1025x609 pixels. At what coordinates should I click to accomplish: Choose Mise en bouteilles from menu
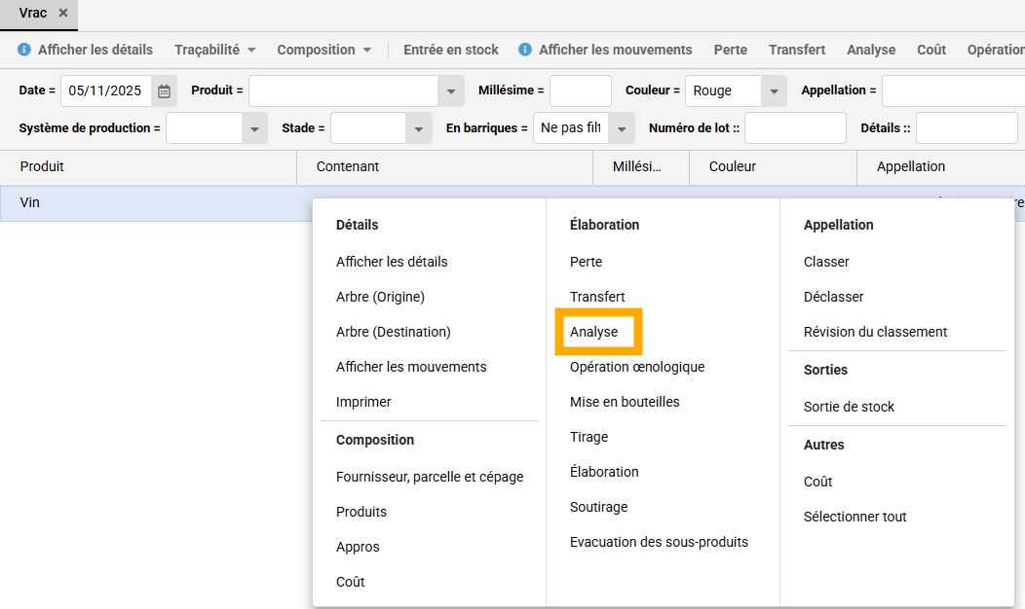pos(625,402)
